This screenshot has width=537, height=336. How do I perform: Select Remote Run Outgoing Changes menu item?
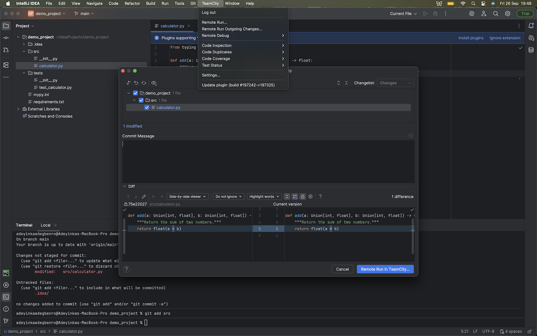[x=232, y=29]
